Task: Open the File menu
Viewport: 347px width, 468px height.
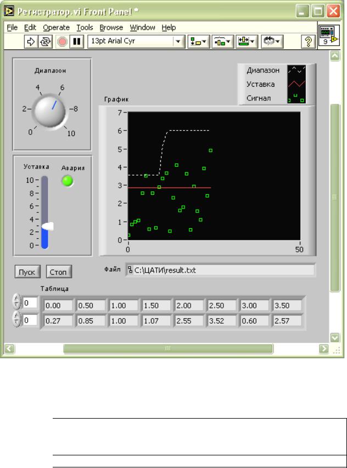Action: [x=12, y=27]
